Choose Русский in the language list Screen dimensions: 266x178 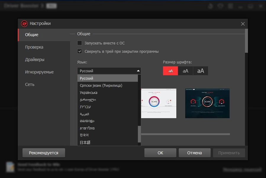(x=108, y=78)
